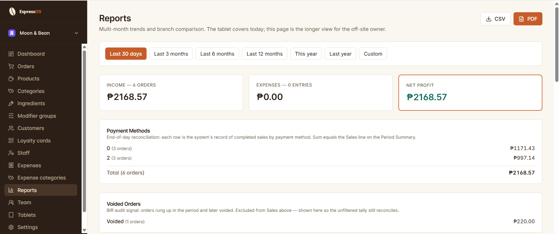Choose the This year range
This screenshot has height=234, width=559.
(x=306, y=54)
